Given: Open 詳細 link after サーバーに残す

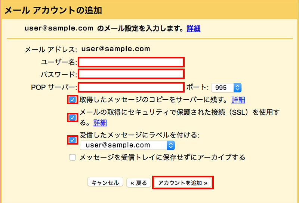Looking at the screenshot, I should pos(238,100).
